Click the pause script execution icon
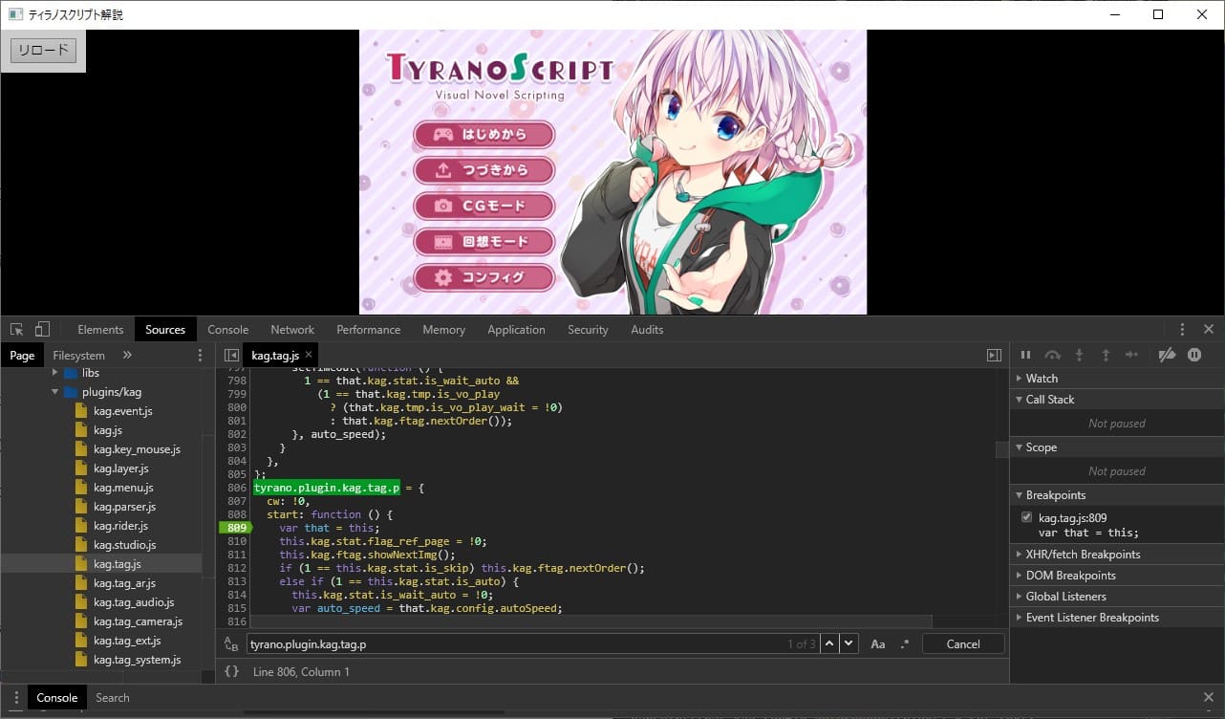The image size is (1225, 719). [x=1026, y=355]
